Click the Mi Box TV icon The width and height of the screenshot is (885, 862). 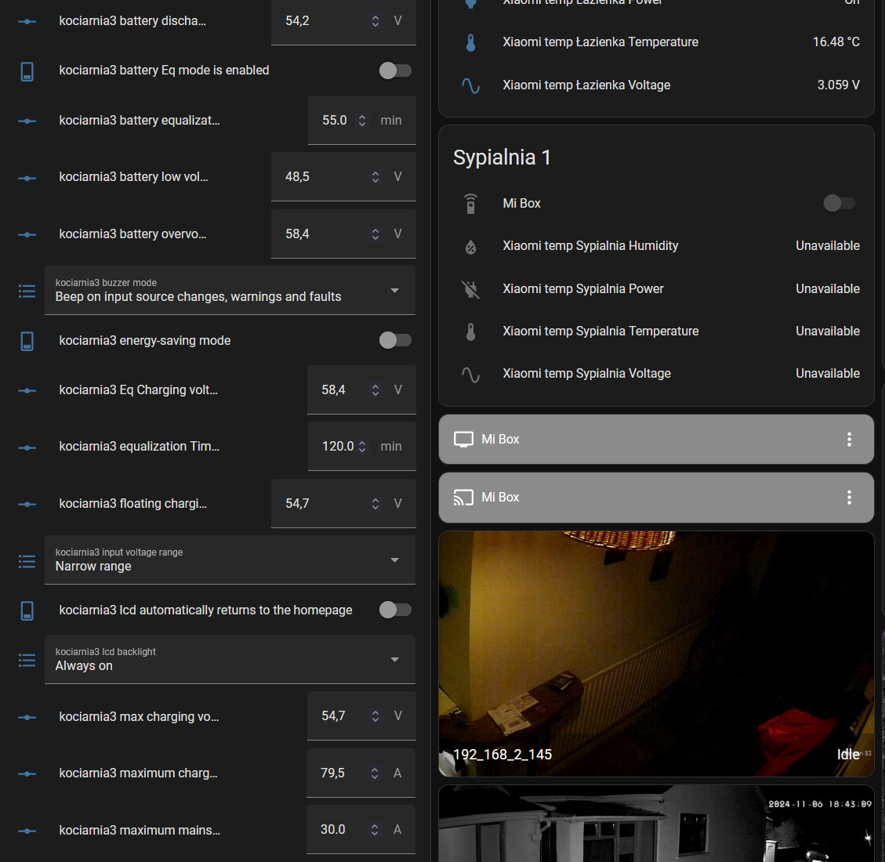[x=464, y=440]
